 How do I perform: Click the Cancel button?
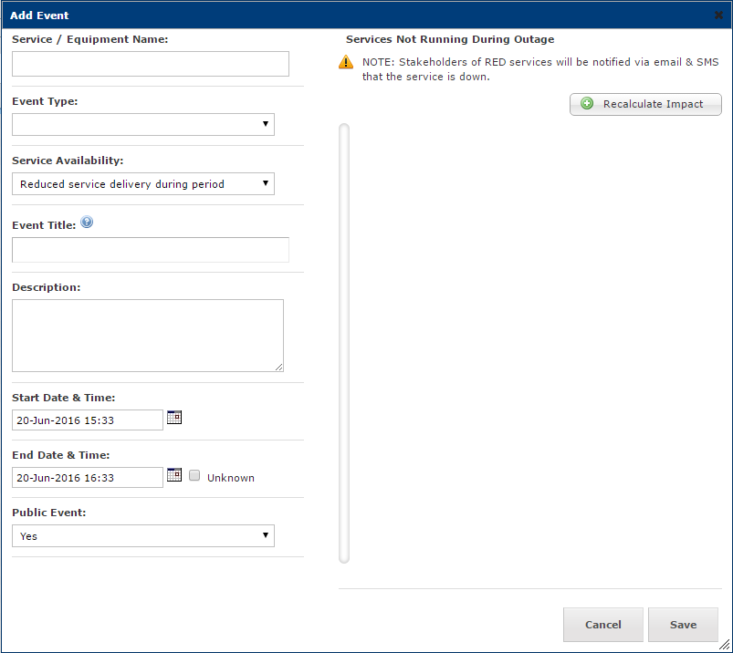click(603, 625)
